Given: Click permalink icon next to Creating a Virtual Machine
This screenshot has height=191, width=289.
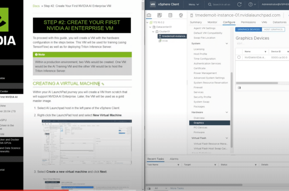Looking at the screenshot, I should 103,84.
